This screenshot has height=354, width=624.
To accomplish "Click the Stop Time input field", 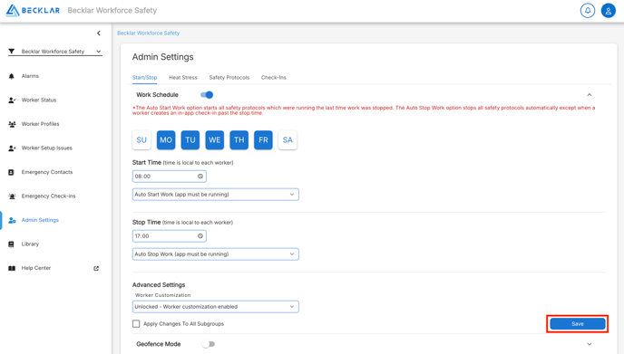I will click(169, 236).
